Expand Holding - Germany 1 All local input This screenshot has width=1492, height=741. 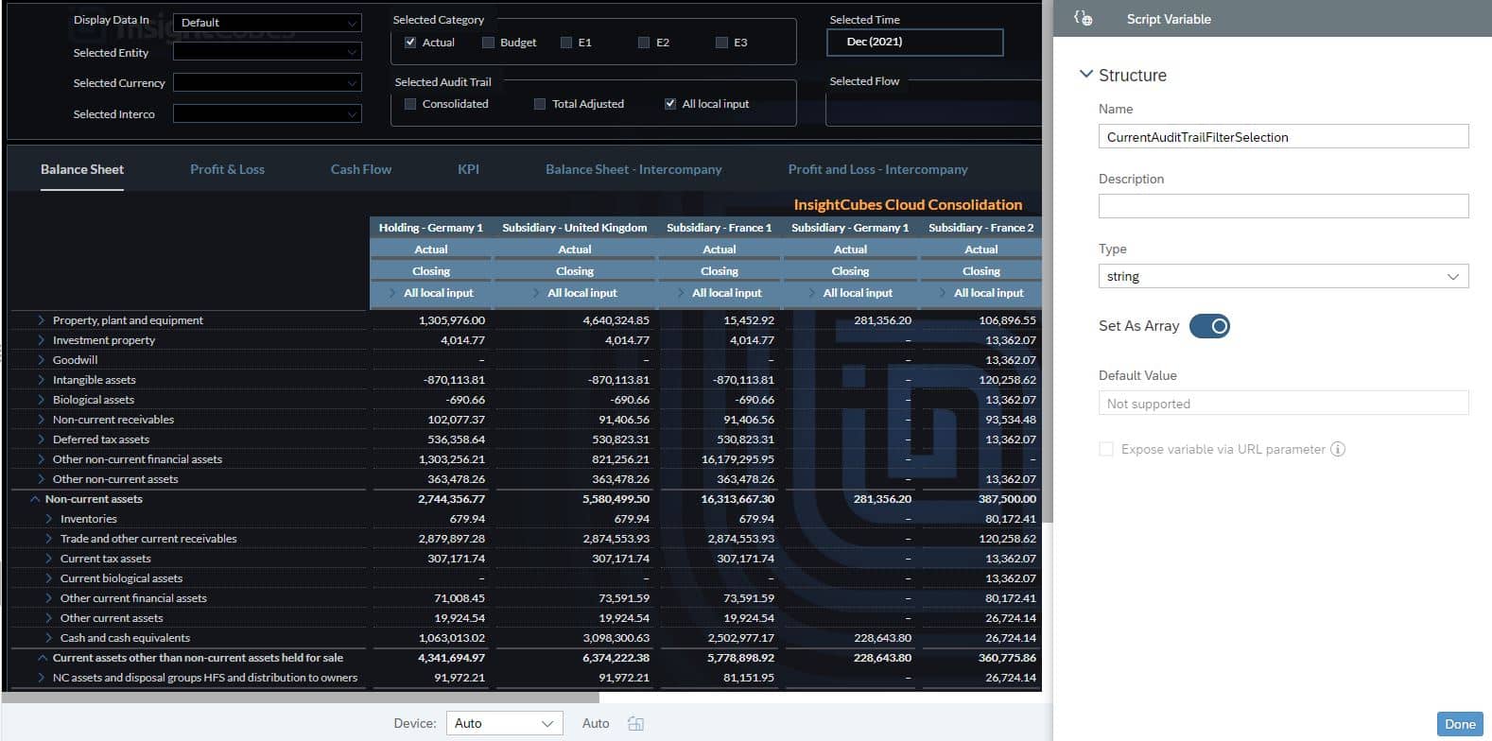[x=393, y=293]
